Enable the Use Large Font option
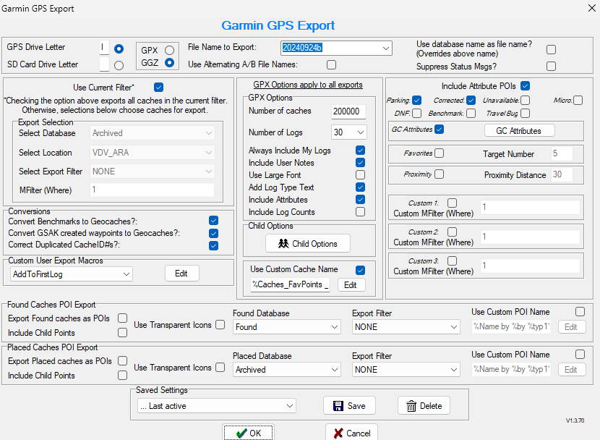This screenshot has width=600, height=440. click(360, 175)
